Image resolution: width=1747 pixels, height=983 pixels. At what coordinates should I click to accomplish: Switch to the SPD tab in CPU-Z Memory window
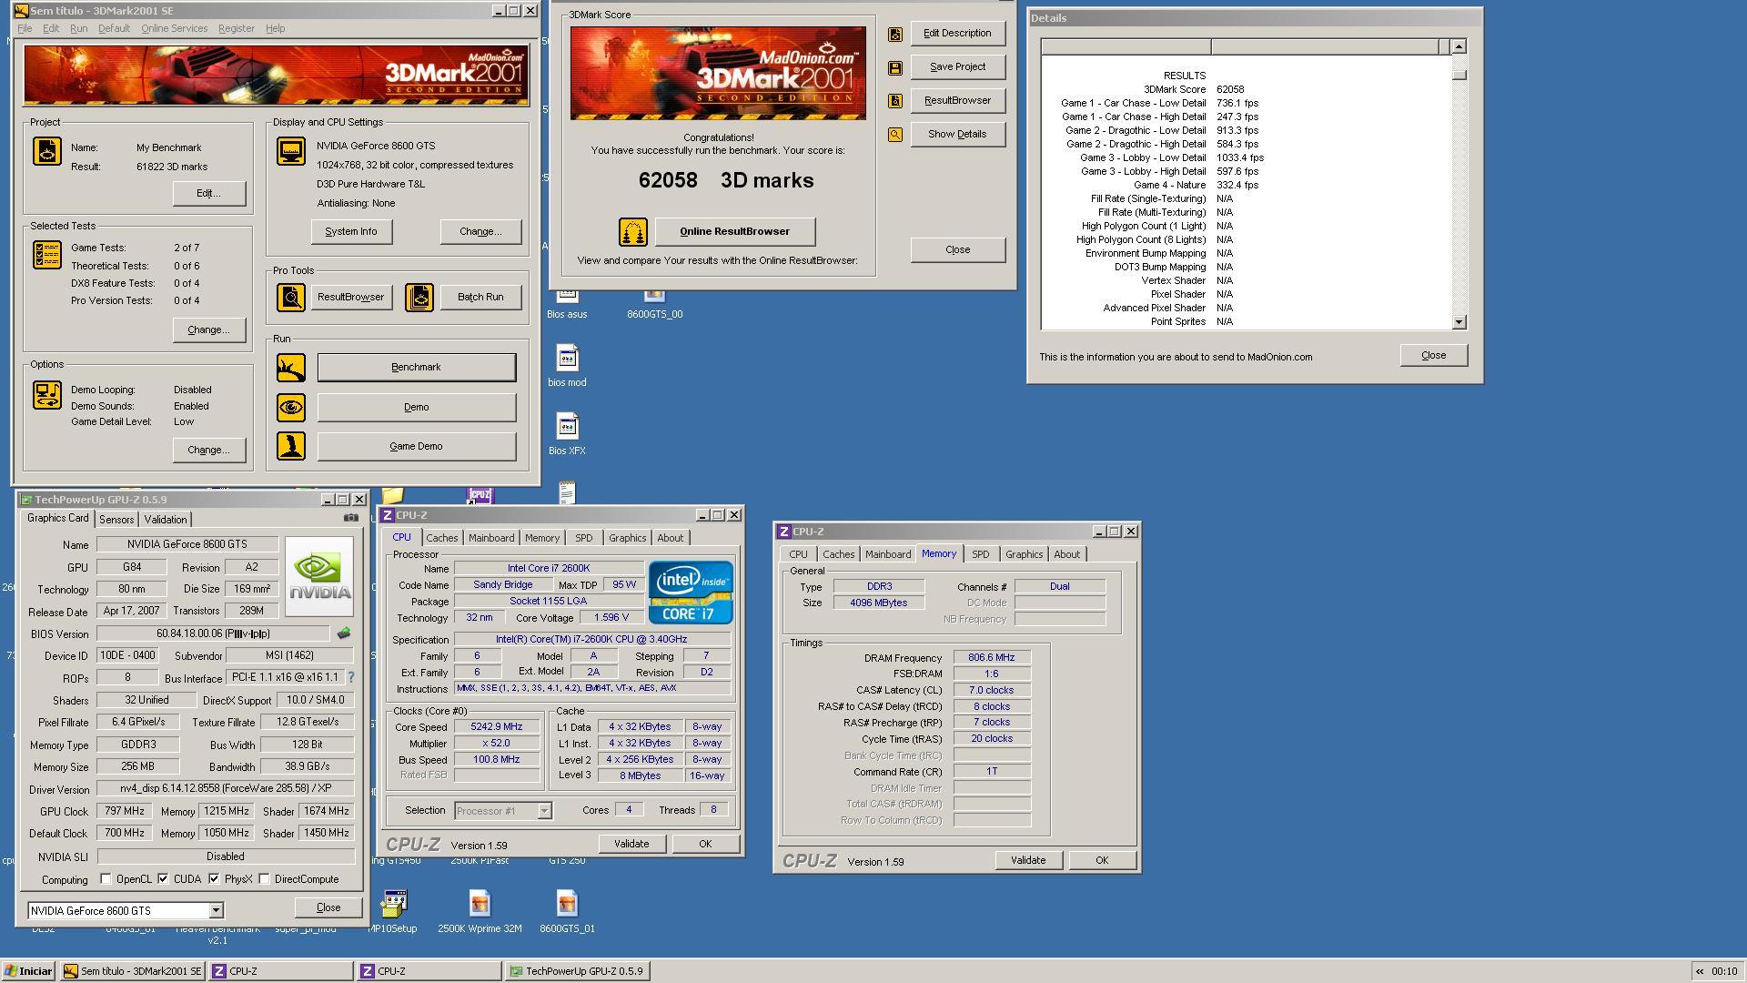point(980,554)
